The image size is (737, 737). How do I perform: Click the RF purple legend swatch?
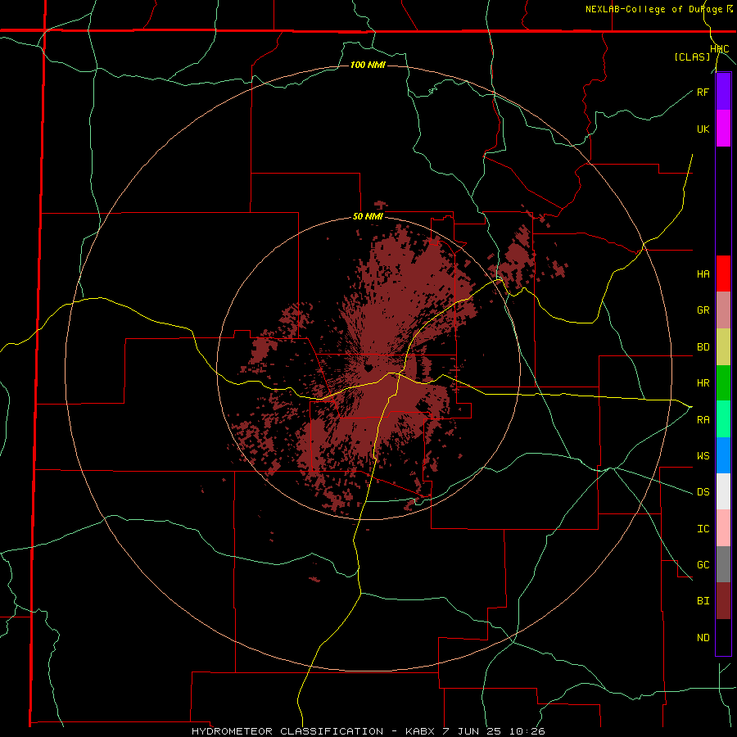coord(723,92)
